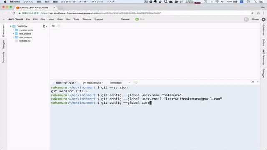This screenshot has width=267, height=150.
Task: Collapse the menu bar with the up arrow
Action: (x=4, y=20)
